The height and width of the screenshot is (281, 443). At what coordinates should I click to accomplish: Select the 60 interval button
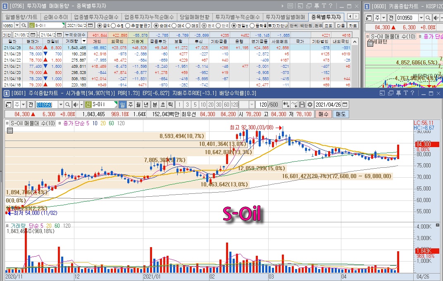[x=226, y=105]
